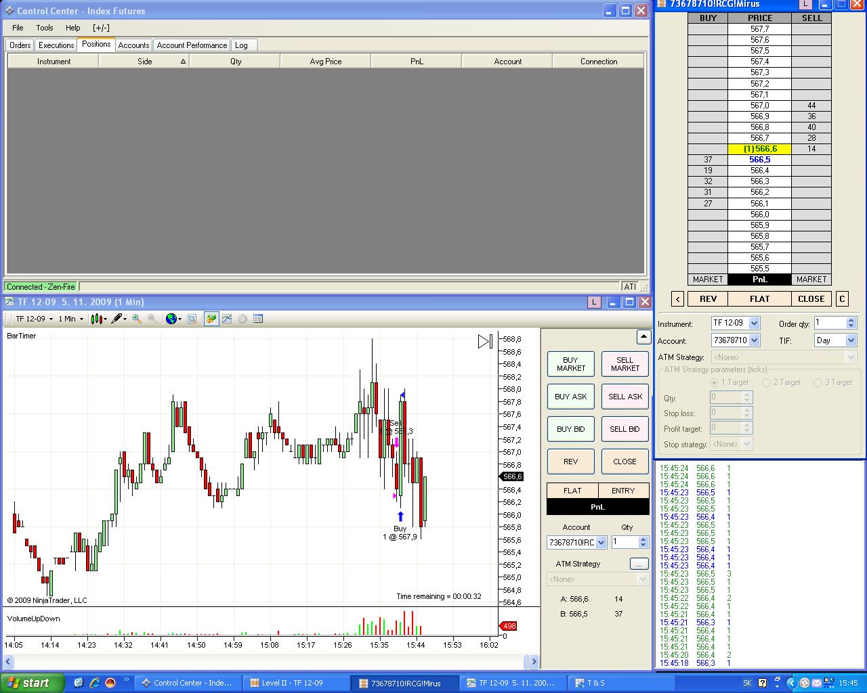This screenshot has height=693, width=867.
Task: Click the chart horizontal scrollbar right arrow
Action: [534, 662]
